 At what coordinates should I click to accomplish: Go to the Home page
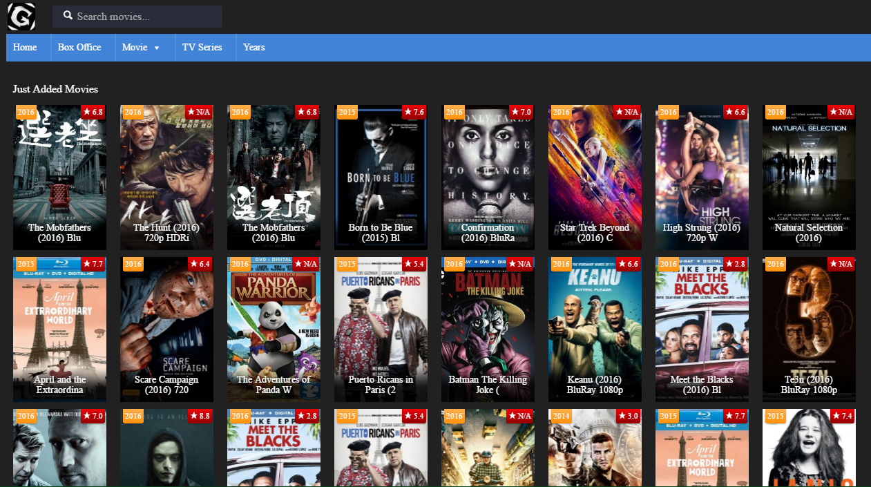click(x=25, y=47)
